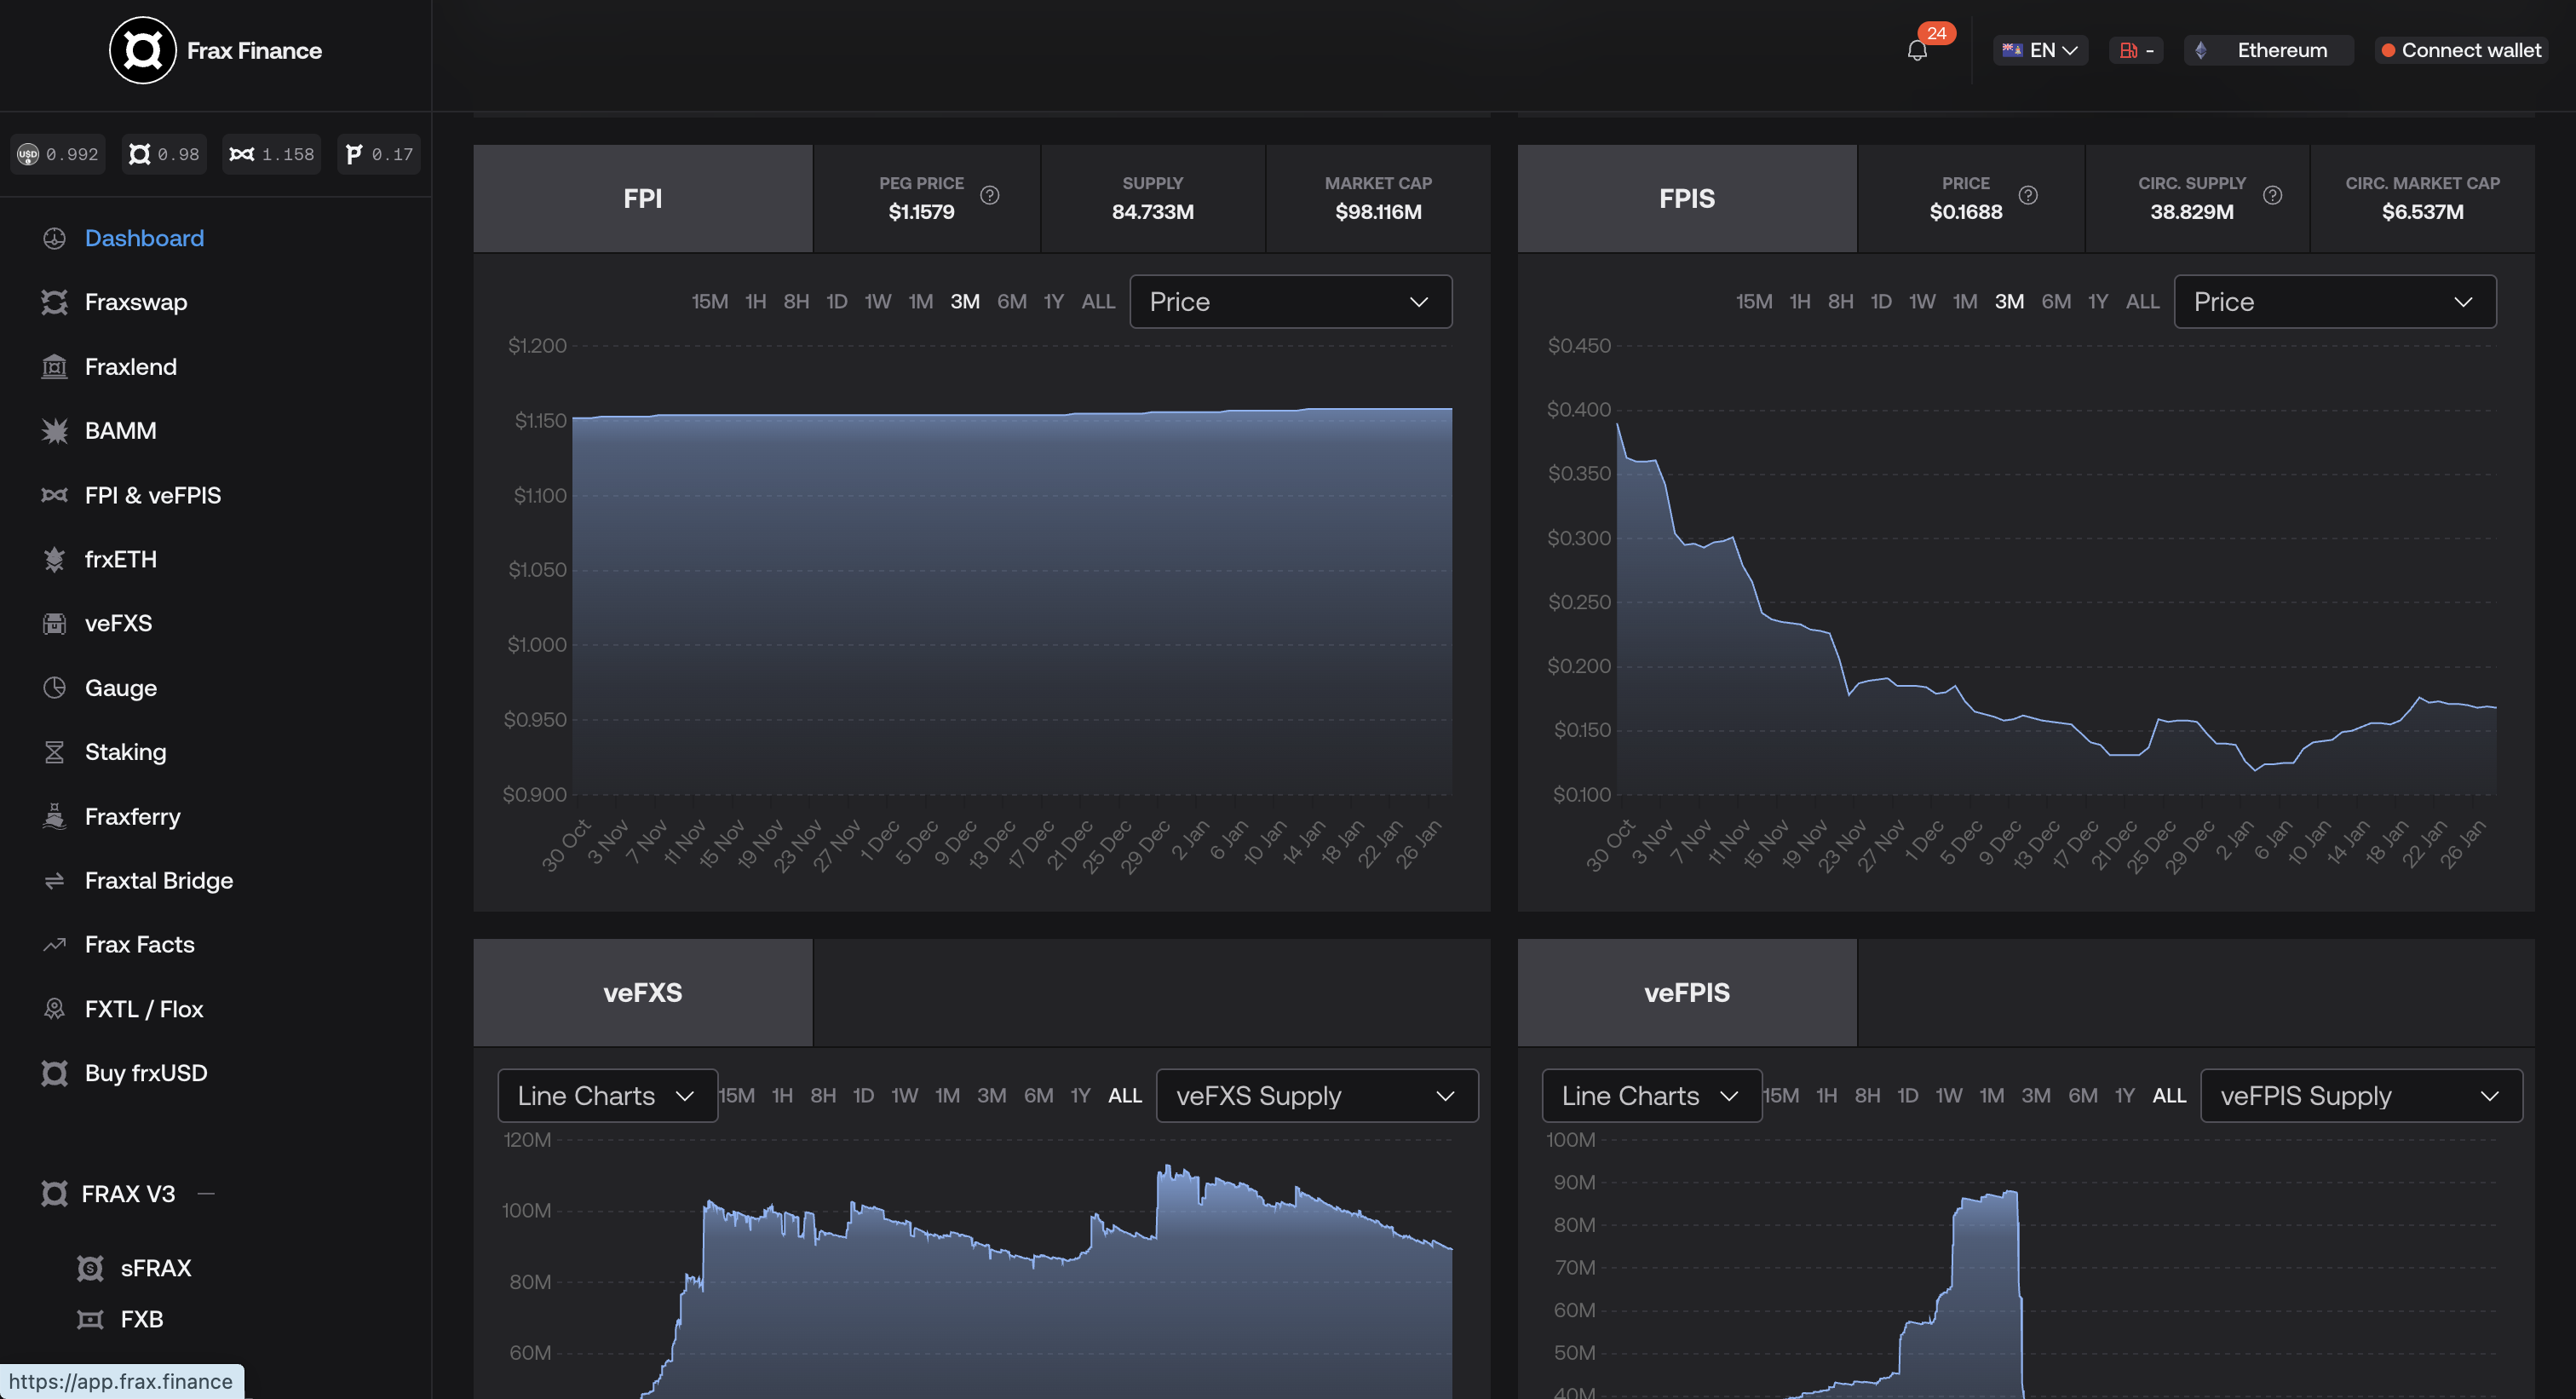Click the Ethereum network button
The width and height of the screenshot is (2576, 1399).
[2266, 50]
